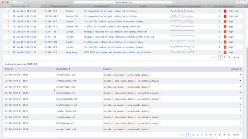
Task: Open actions dropdown for sykklwjfpoiaa.net
Action: (240, 111)
